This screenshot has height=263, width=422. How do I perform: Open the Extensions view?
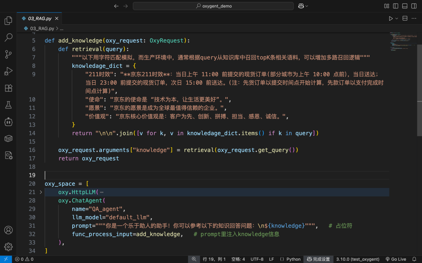pyautogui.click(x=8, y=88)
